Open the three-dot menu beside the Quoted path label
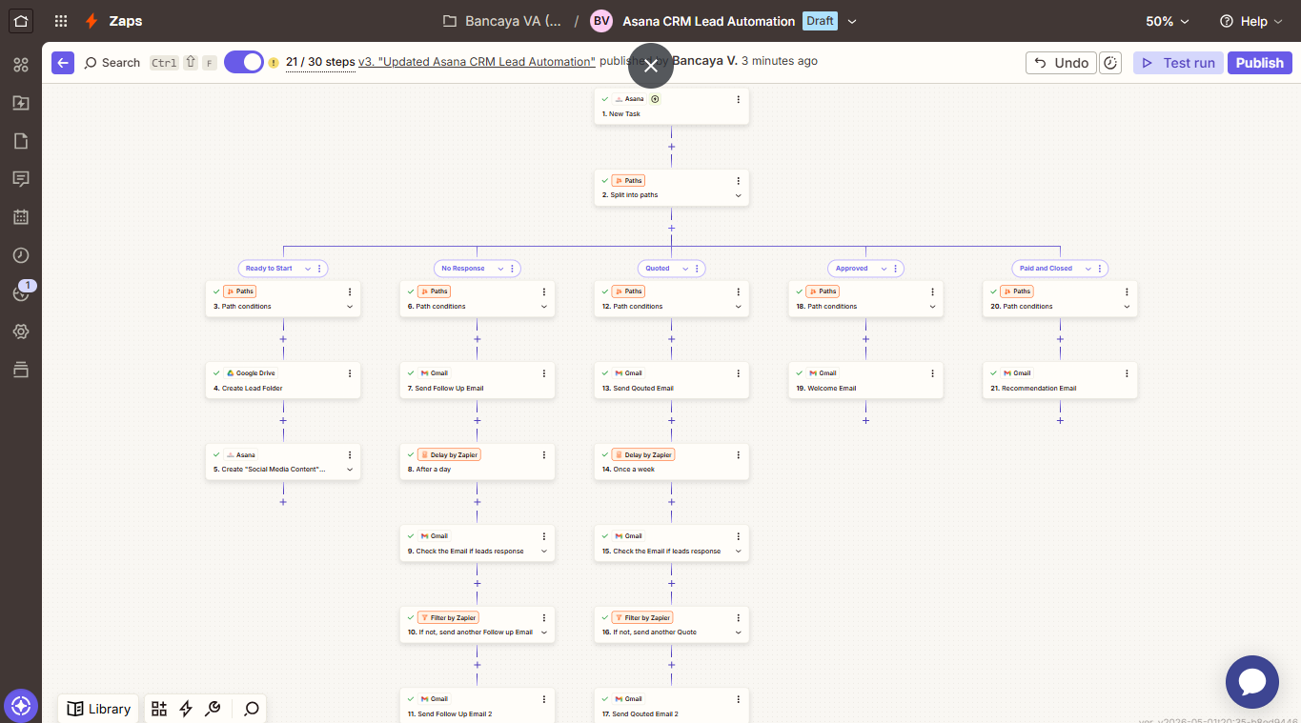This screenshot has height=723, width=1301. pos(698,269)
